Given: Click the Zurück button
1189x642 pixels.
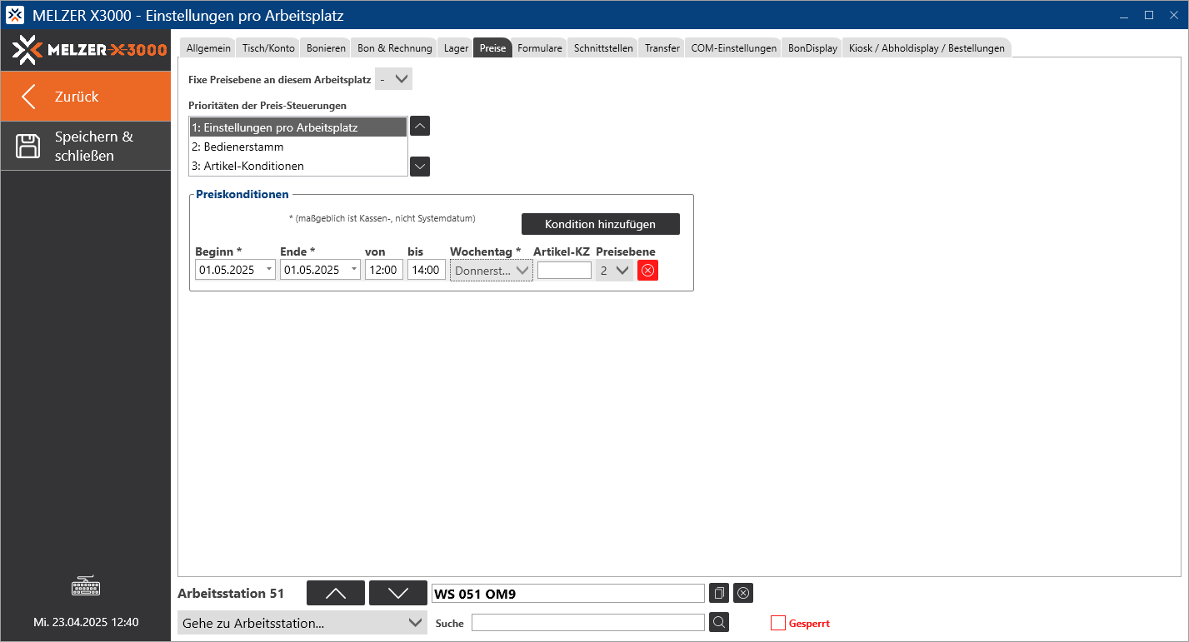Looking at the screenshot, I should [x=85, y=97].
